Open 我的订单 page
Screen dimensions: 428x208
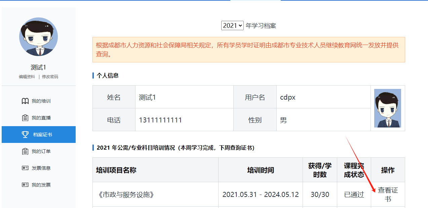(41, 151)
